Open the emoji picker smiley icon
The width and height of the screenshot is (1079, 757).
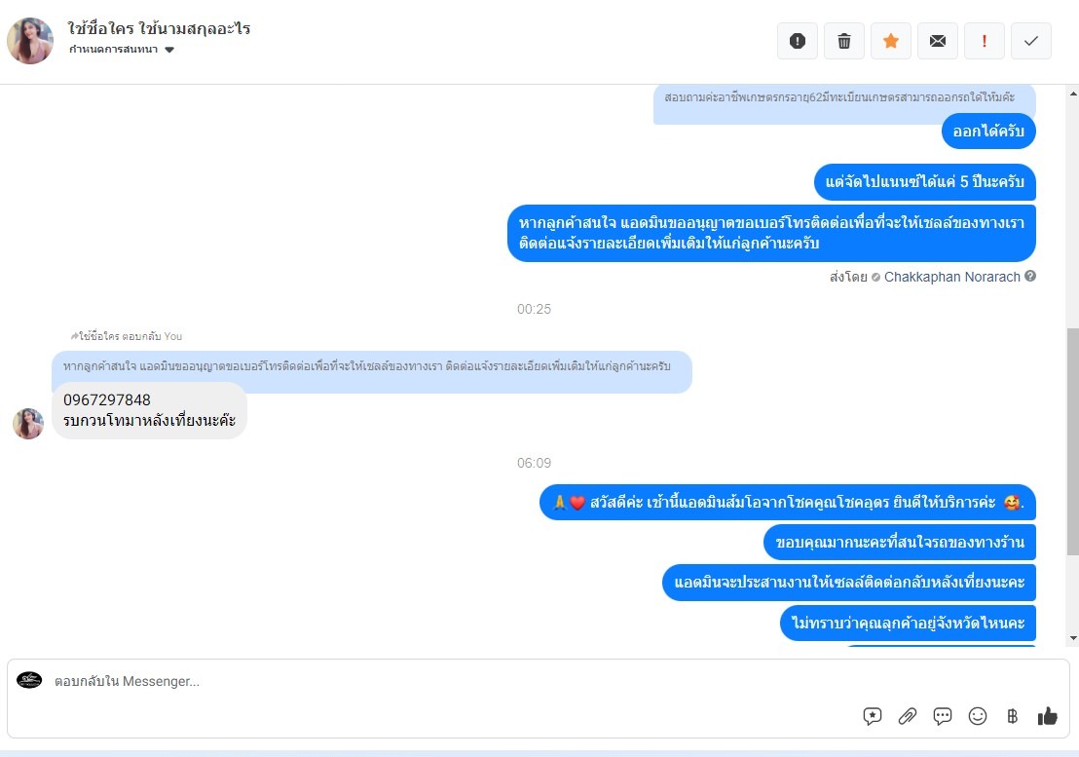(x=977, y=716)
